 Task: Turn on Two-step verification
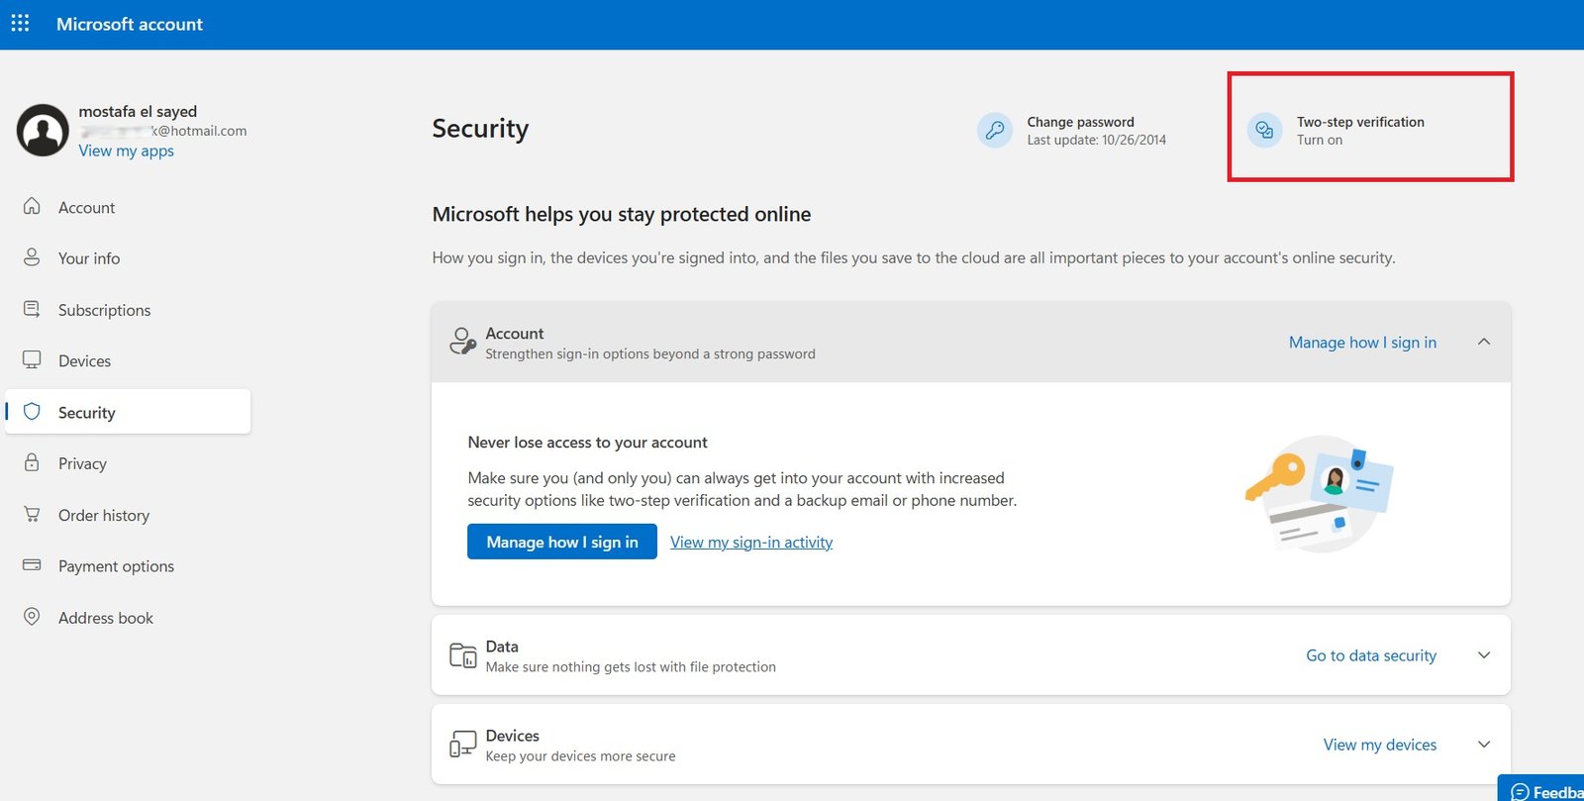click(x=1336, y=130)
